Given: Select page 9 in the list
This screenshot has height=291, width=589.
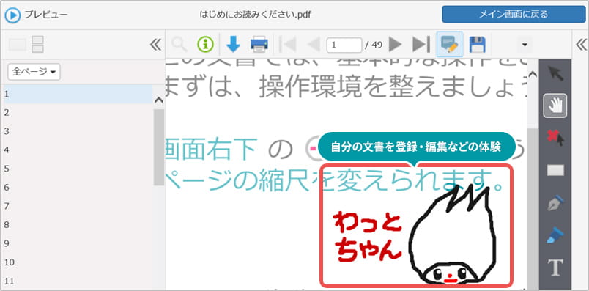Looking at the screenshot, I should (78, 243).
